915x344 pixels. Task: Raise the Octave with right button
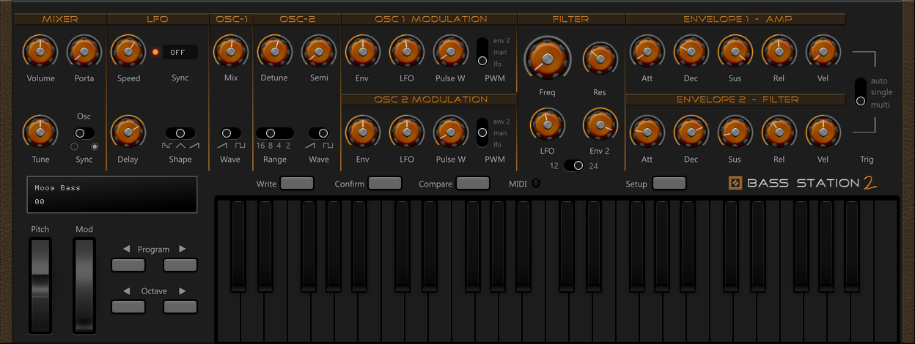pos(180,307)
